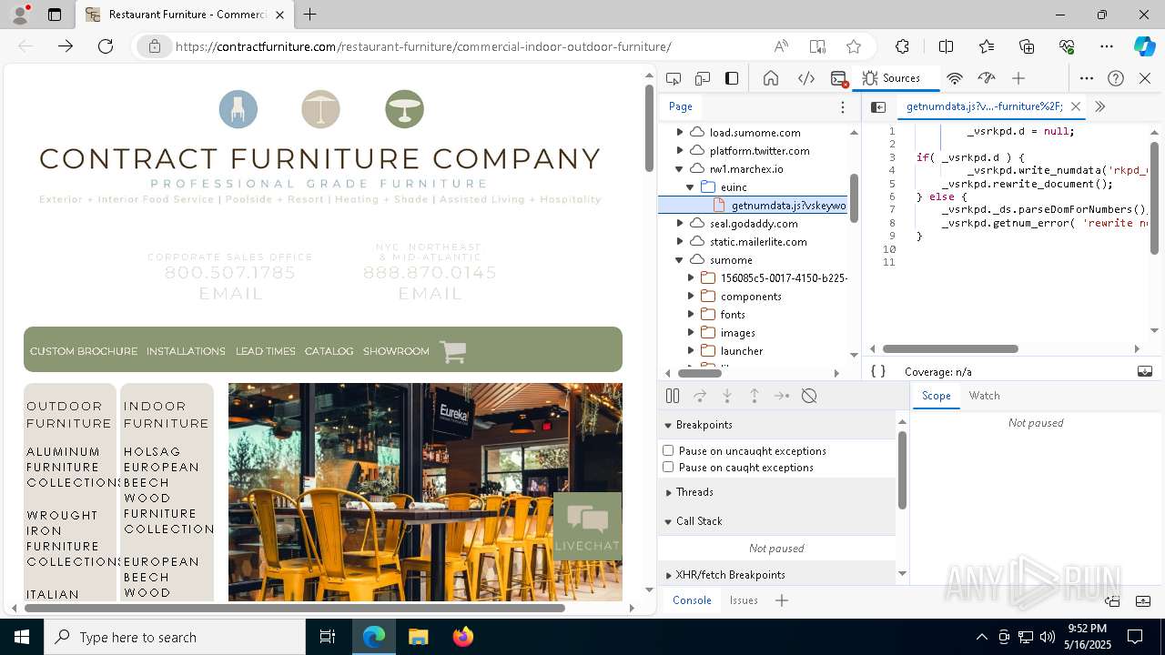Screen dimensions: 1165x655
Task: Click the Page pane three-dot options icon
Action: tap(843, 106)
